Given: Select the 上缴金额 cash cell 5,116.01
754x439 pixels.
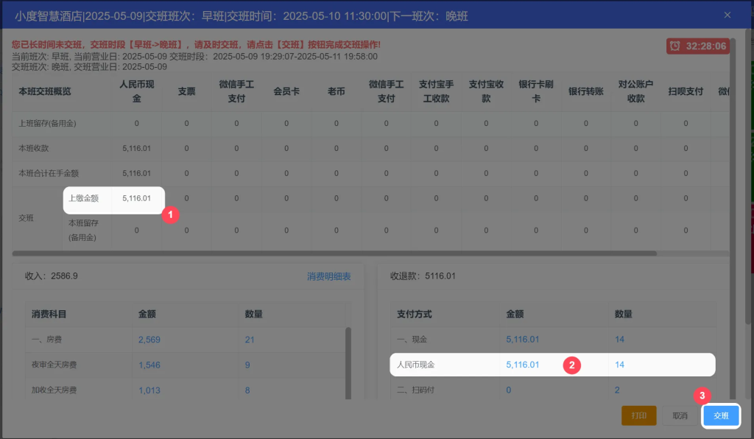Looking at the screenshot, I should (x=136, y=198).
